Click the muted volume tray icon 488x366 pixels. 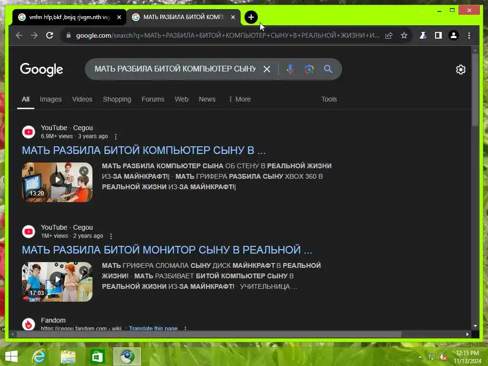pyautogui.click(x=443, y=357)
